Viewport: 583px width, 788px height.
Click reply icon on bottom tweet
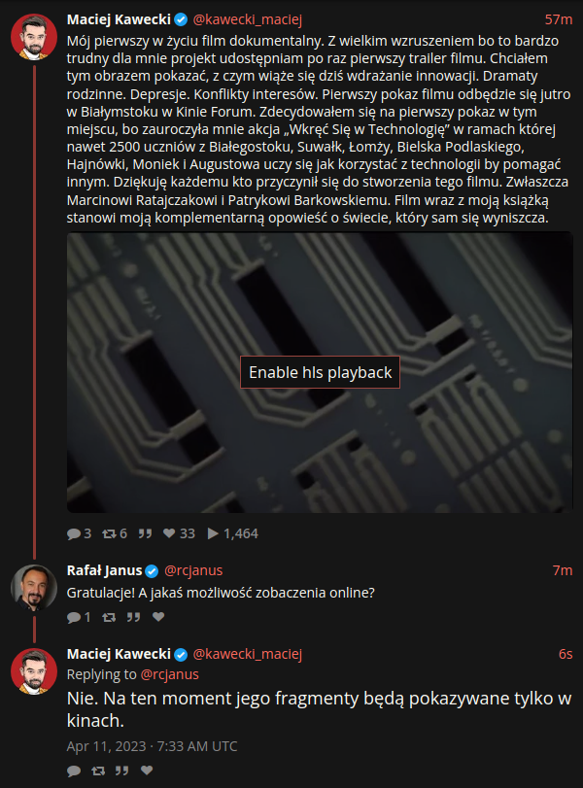(74, 771)
